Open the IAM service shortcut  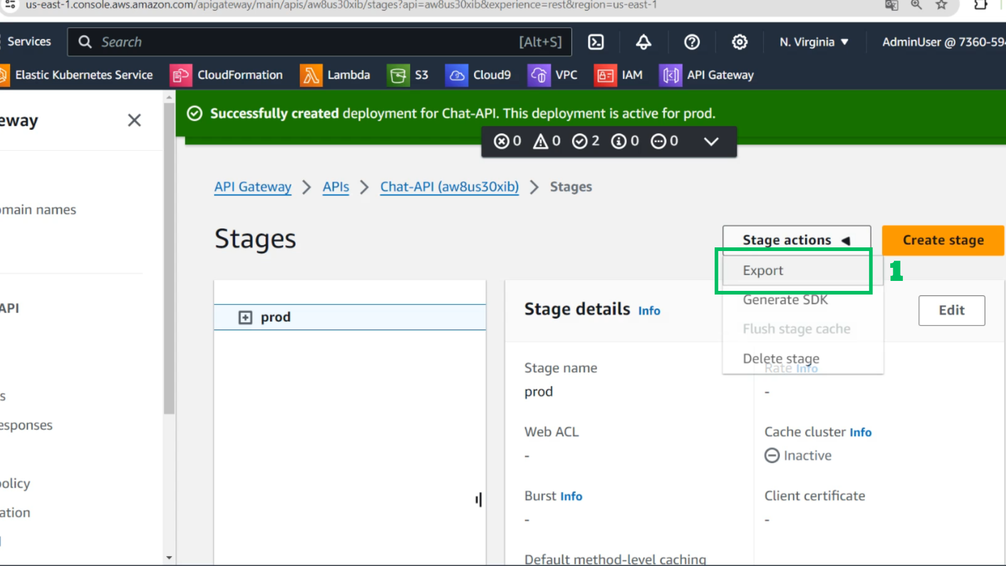coord(618,75)
